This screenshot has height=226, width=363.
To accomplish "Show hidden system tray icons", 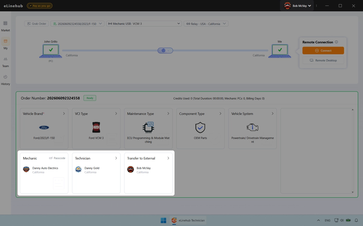I will pos(318,220).
